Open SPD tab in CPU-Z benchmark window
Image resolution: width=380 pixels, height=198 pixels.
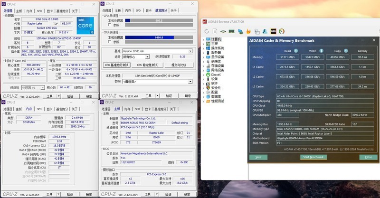pos(138,10)
